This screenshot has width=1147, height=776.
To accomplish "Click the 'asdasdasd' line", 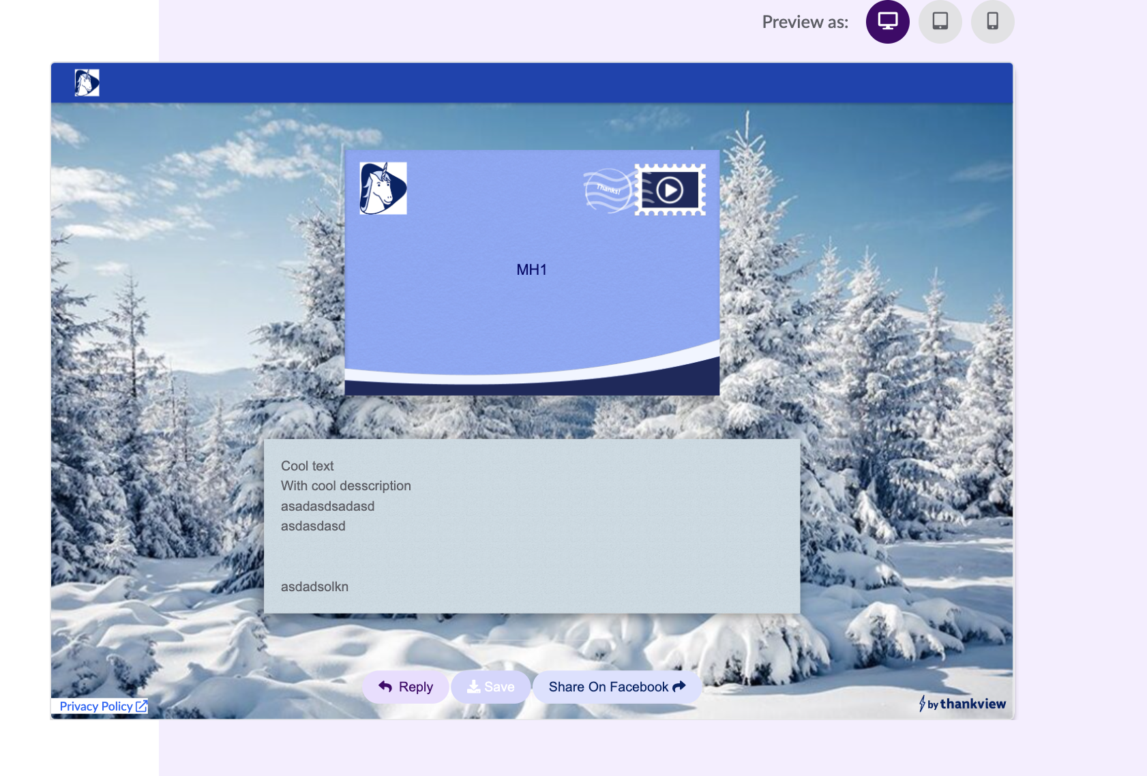I will tap(313, 526).
